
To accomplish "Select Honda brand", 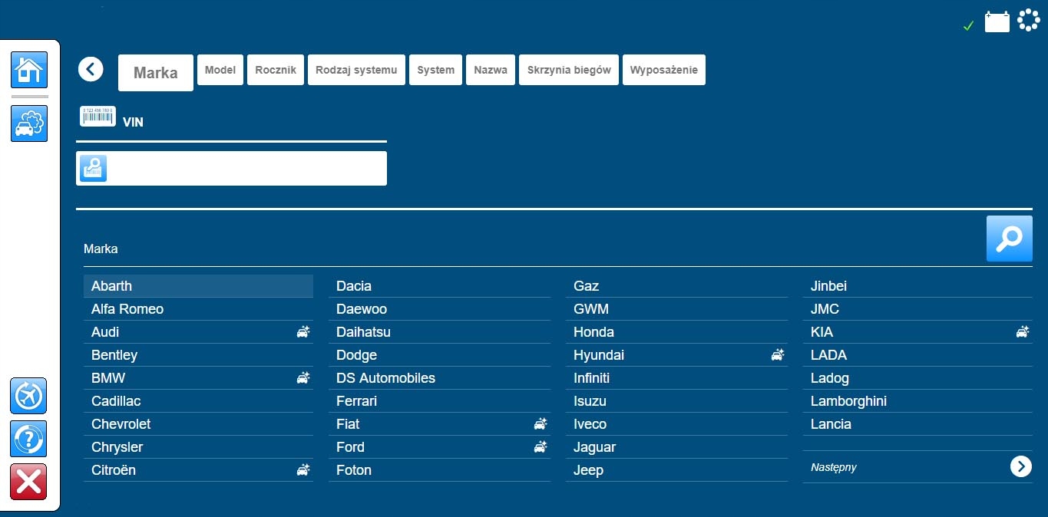I will 676,332.
